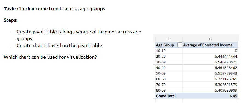Select the 70-79 age group cell
This screenshot has width=242, height=103.
click(x=169, y=85)
